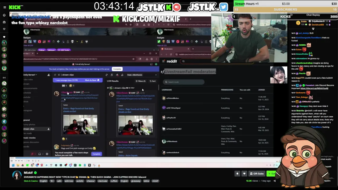The height and width of the screenshot is (190, 338).
Task: Click the Gift Subs button
Action: (257, 174)
